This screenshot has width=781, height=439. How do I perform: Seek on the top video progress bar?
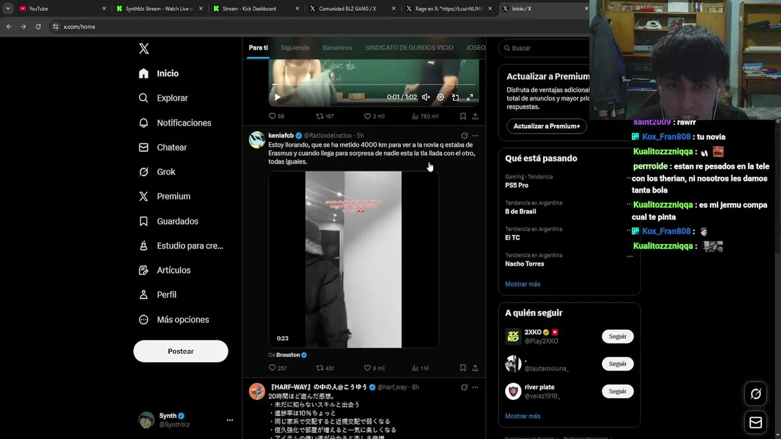tap(373, 85)
